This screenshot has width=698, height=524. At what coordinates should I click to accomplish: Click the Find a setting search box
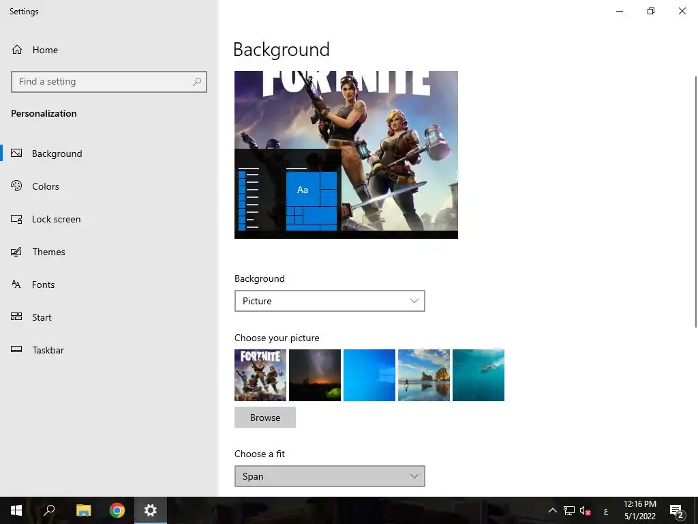109,82
